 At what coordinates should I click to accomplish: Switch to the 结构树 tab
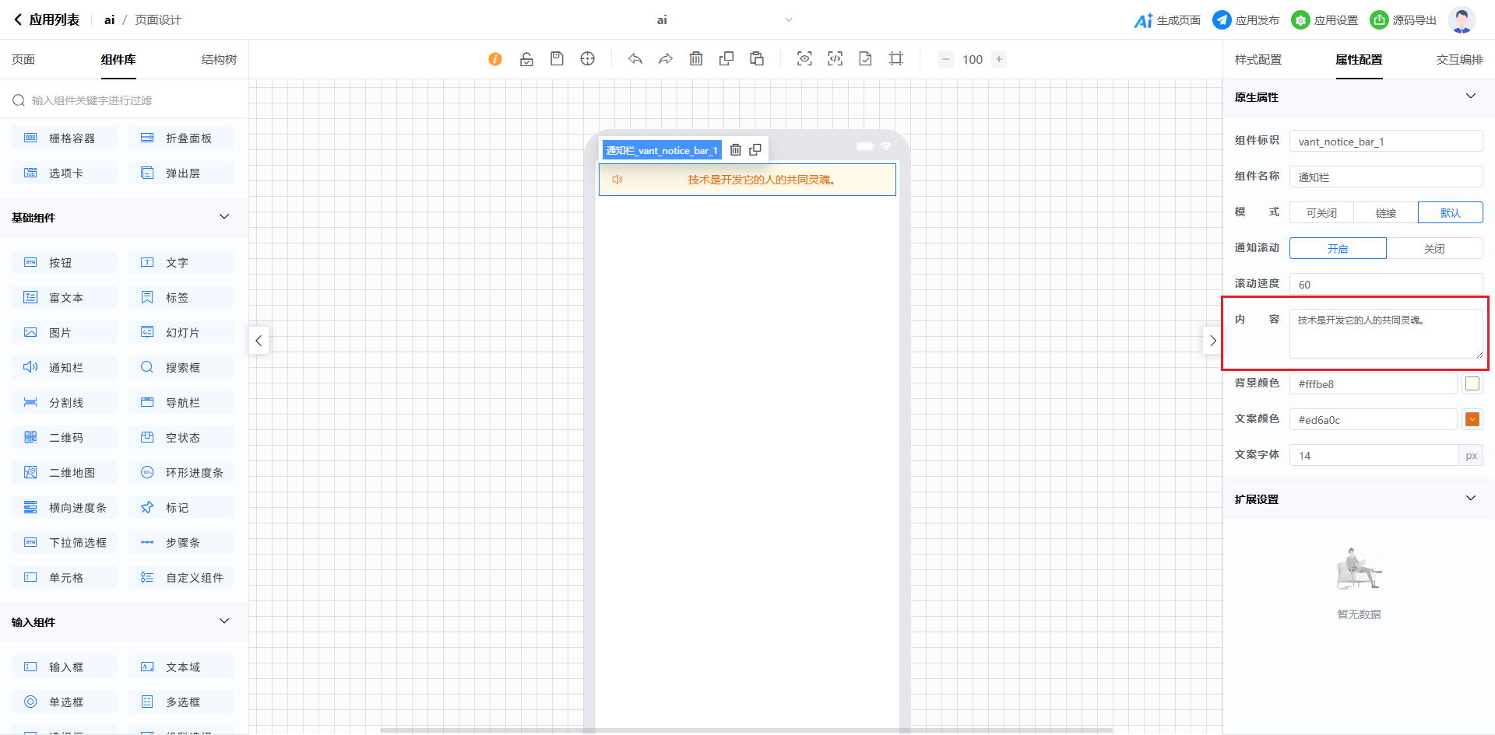point(219,60)
